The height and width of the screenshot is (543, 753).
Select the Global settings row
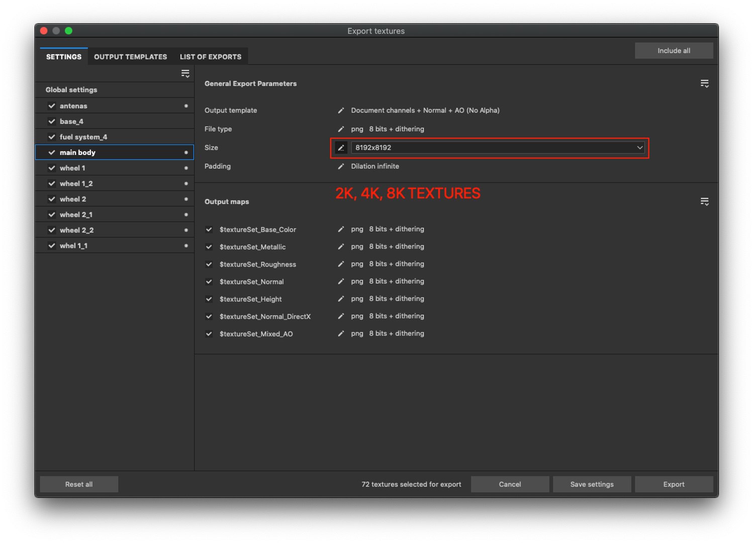click(x=115, y=90)
